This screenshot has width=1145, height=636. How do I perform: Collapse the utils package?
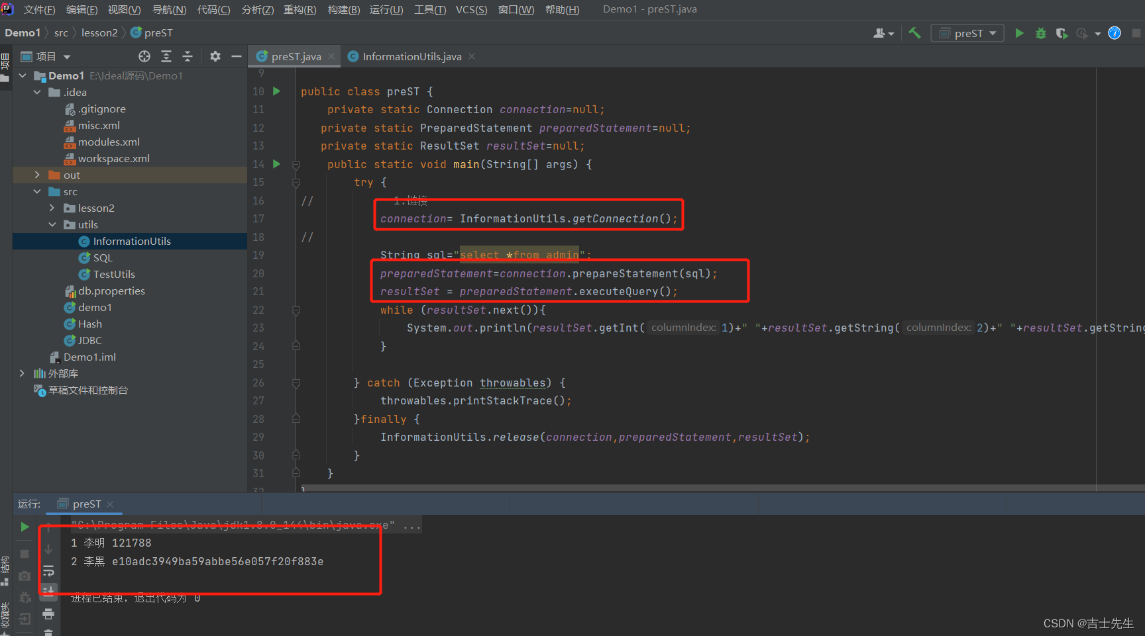[52, 224]
